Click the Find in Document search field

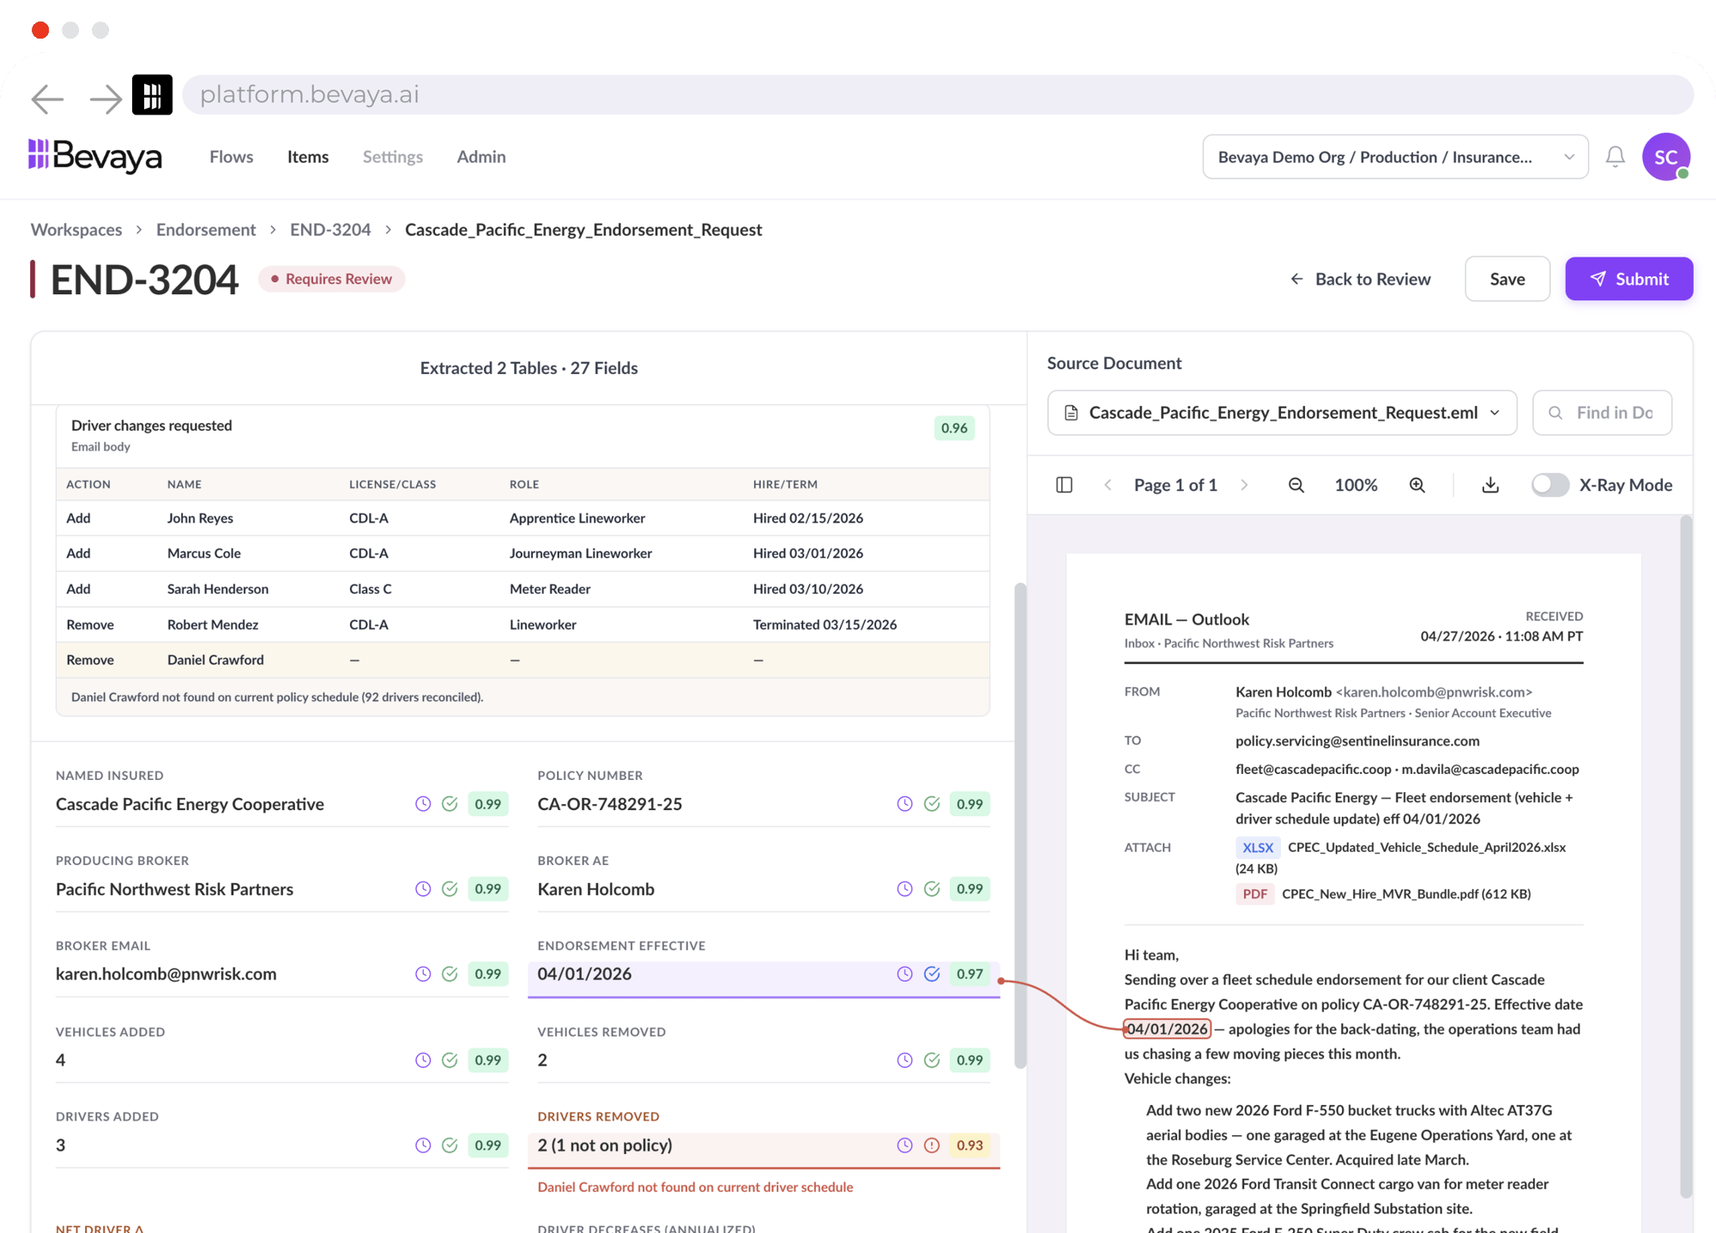pos(1602,413)
